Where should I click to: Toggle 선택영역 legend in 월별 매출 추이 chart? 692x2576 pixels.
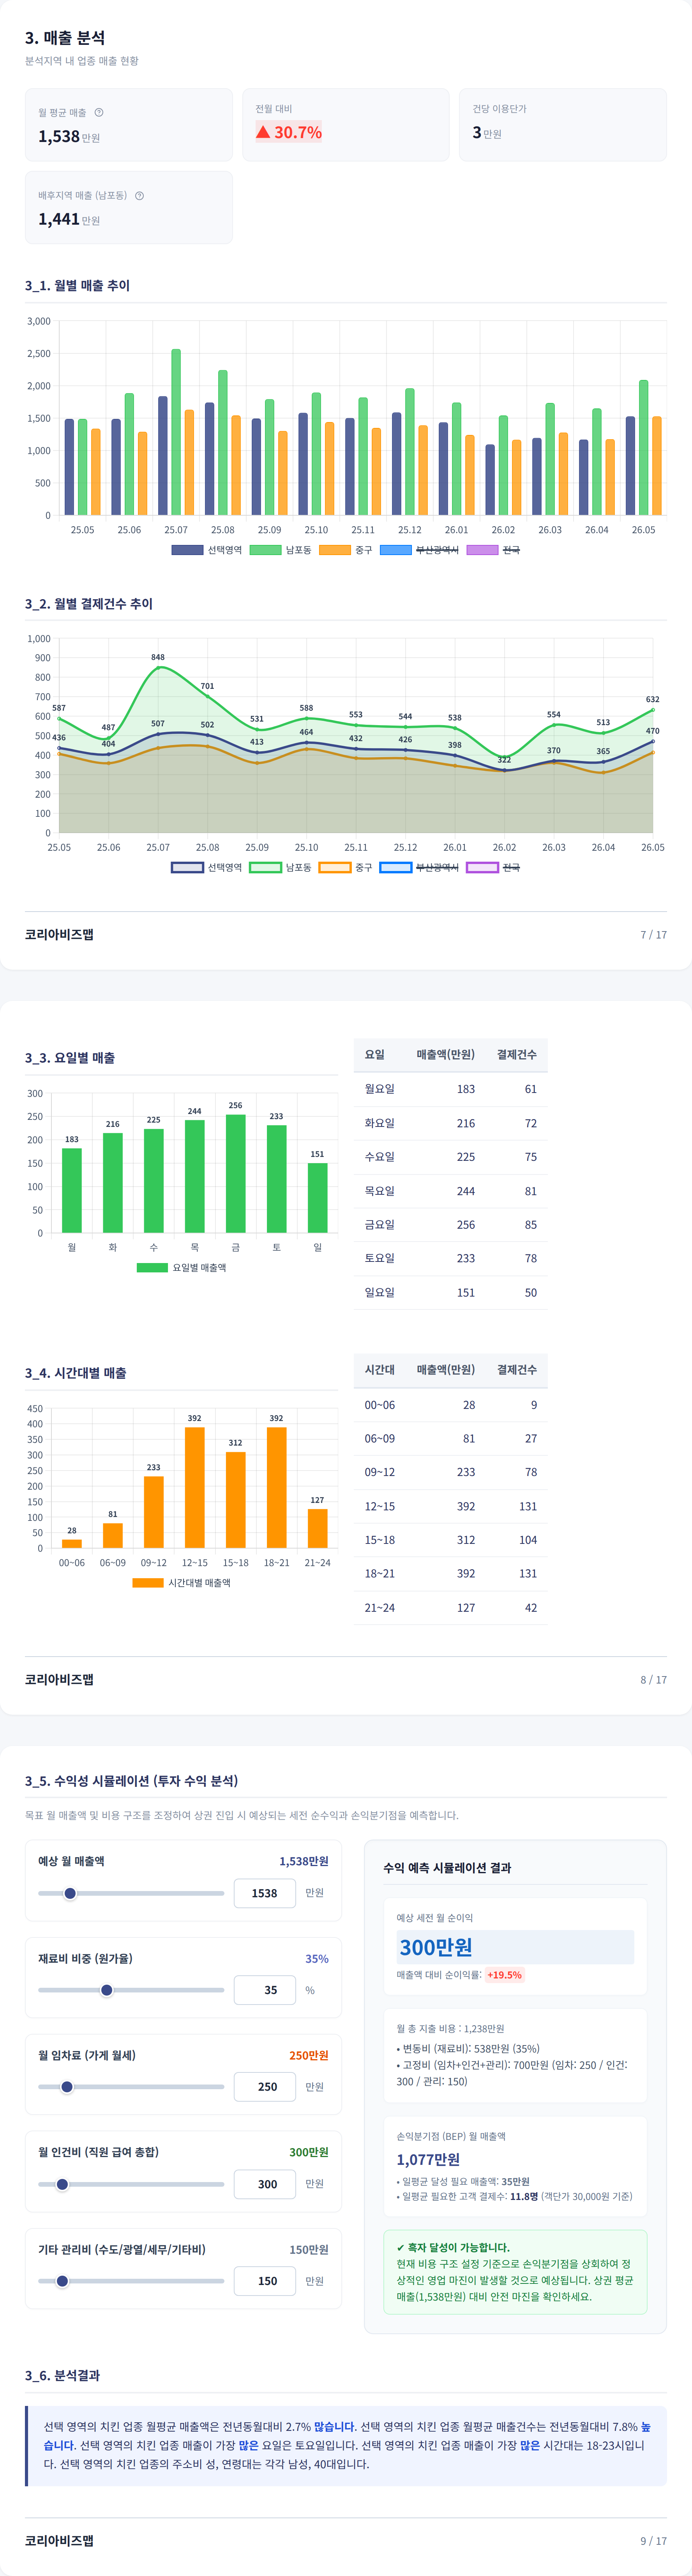207,550
